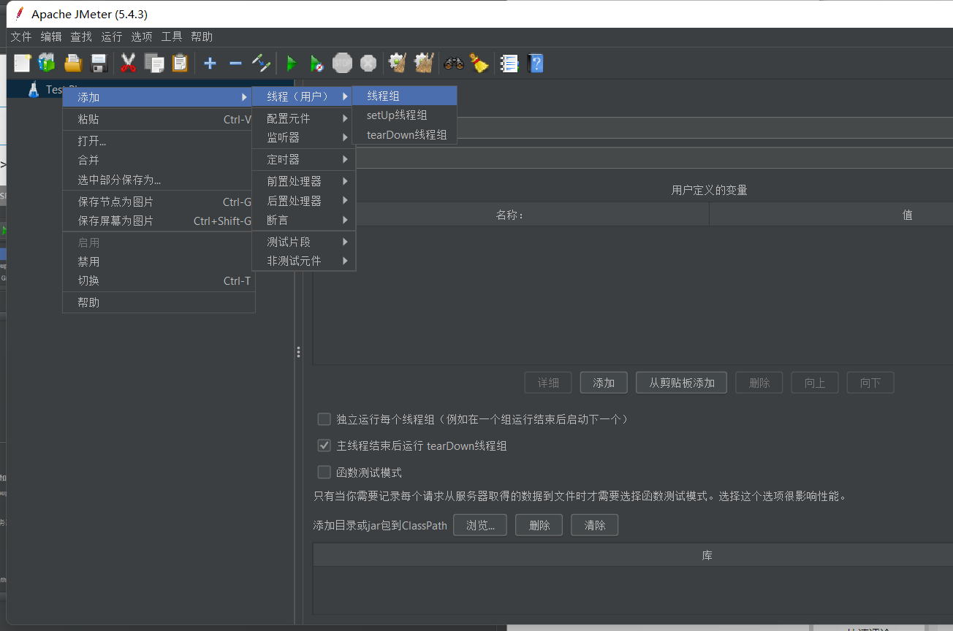Choose 帮助 in context menu
953x631 pixels.
tap(159, 302)
